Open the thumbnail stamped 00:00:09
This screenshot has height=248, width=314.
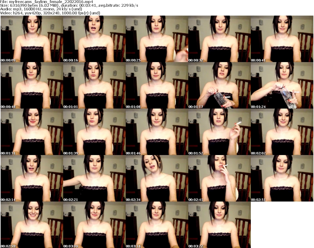click(x=32, y=39)
